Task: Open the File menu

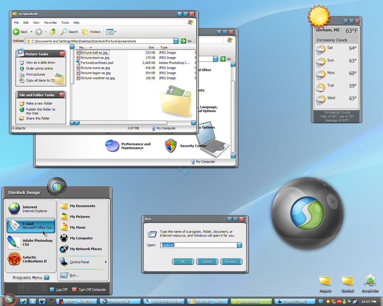Action: coord(16,22)
